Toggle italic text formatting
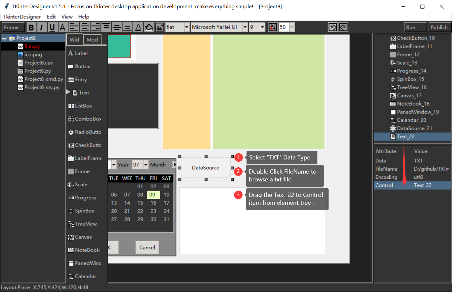 click(41, 27)
